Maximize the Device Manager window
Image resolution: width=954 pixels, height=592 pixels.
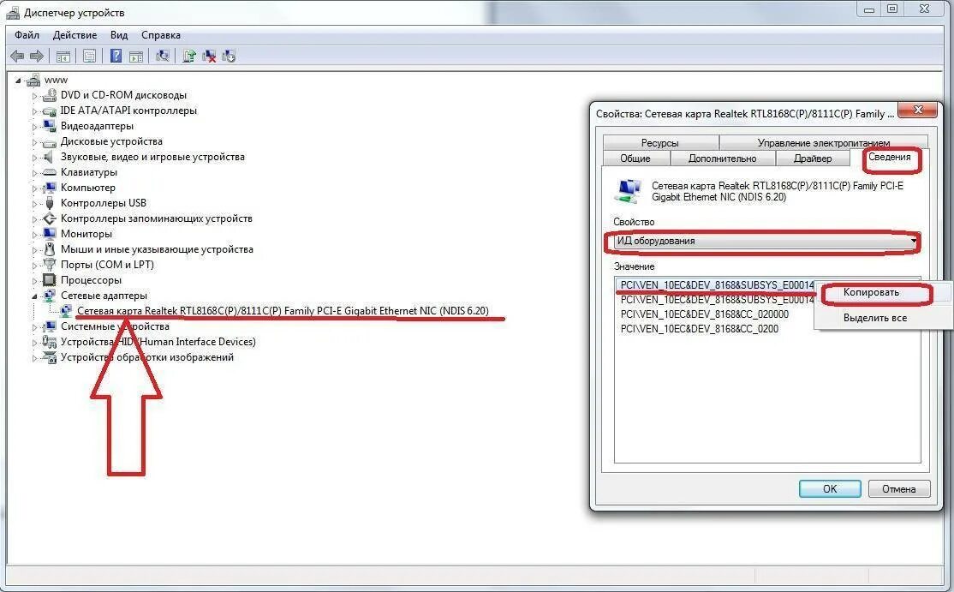[x=892, y=9]
